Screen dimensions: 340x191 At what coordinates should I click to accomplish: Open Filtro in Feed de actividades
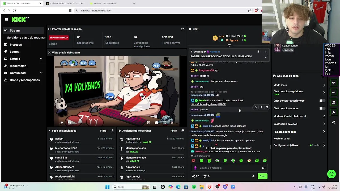tap(103, 131)
